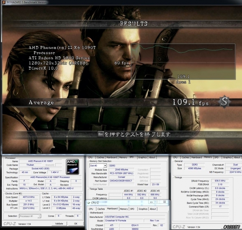Select Mainboard tab in the right Memory window

point(197,158)
